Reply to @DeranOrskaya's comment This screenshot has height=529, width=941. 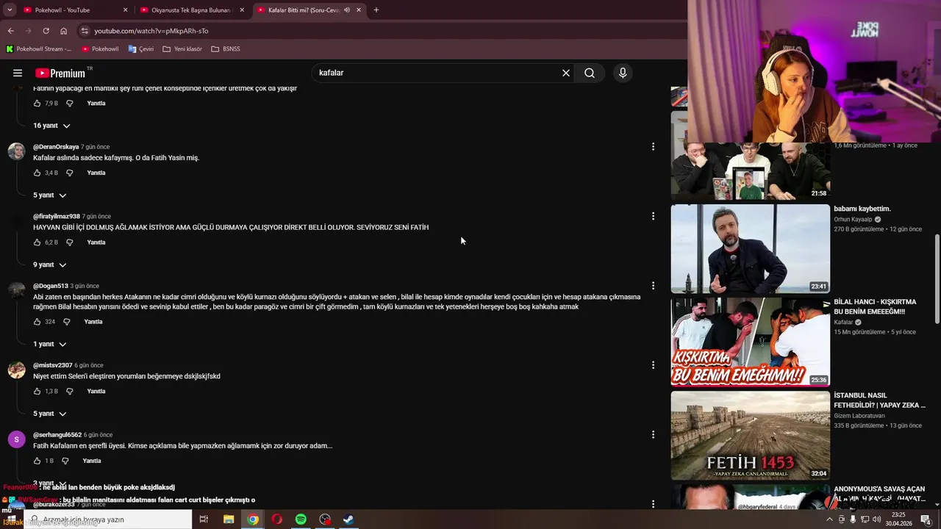click(96, 173)
